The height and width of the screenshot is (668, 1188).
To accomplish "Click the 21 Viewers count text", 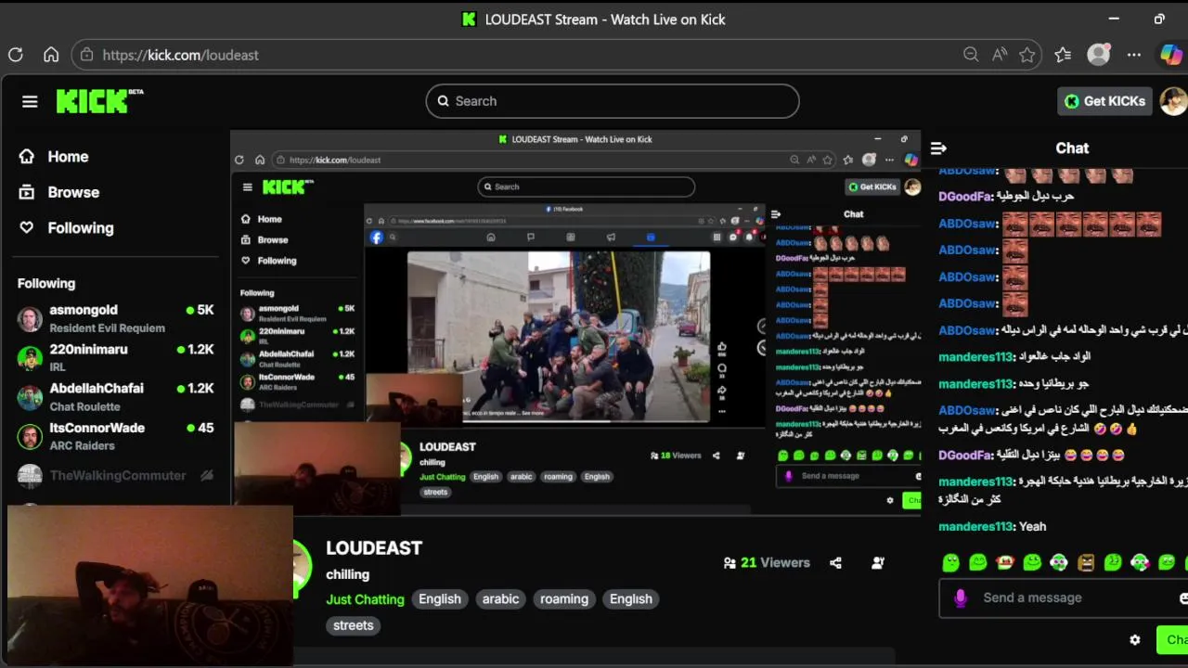I will 775,562.
